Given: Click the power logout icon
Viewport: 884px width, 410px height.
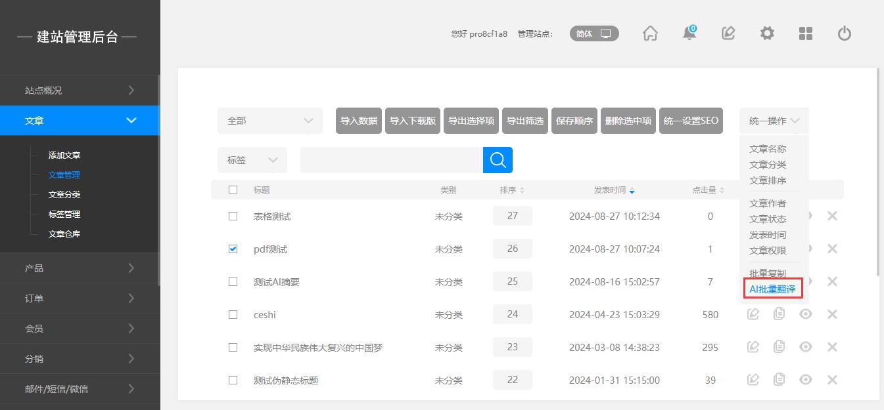Looking at the screenshot, I should [x=845, y=33].
